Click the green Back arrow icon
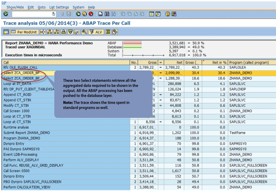The width and height of the screenshot is (276, 191). 78,14
